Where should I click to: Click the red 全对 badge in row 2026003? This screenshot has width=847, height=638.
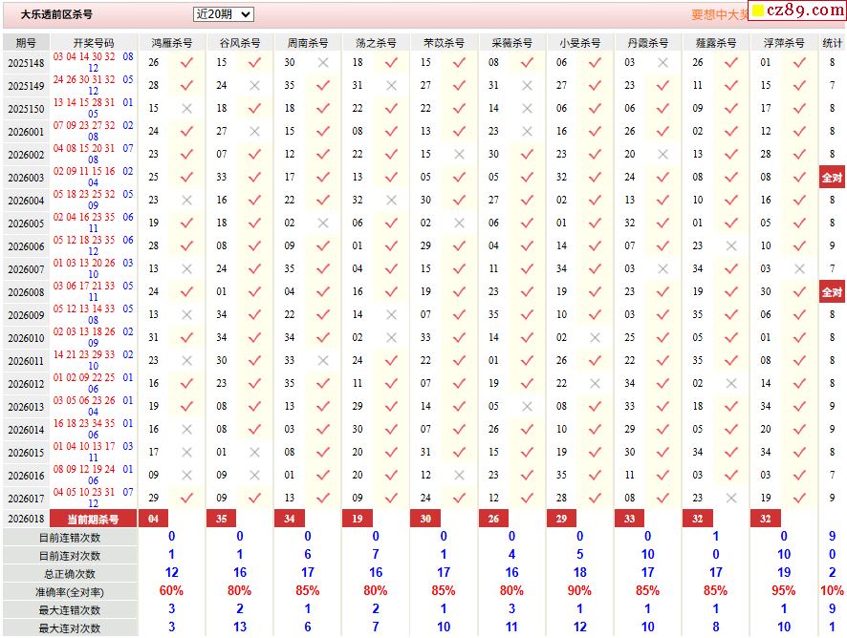(x=833, y=178)
